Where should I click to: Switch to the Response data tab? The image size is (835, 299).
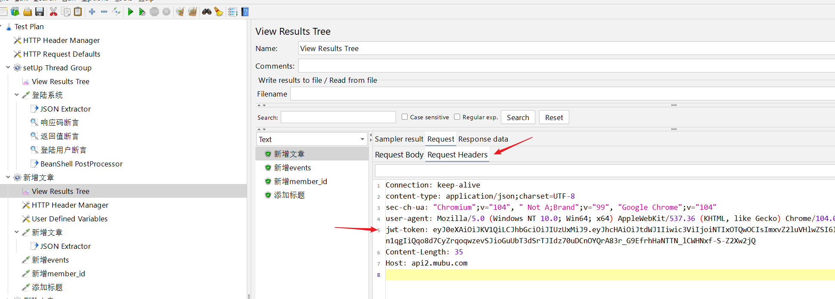coord(483,139)
